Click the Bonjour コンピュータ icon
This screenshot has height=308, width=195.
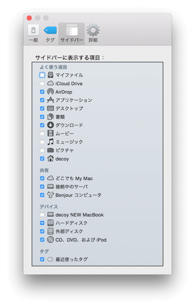click(x=50, y=195)
